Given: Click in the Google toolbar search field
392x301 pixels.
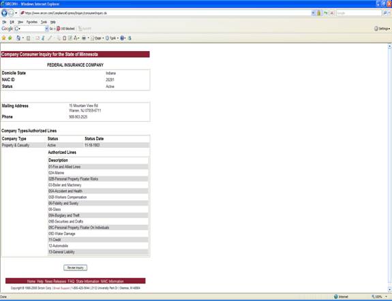Looking at the screenshot, I should tap(32, 29).
